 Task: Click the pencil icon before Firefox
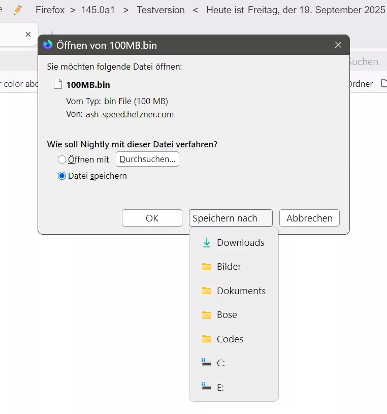18,10
